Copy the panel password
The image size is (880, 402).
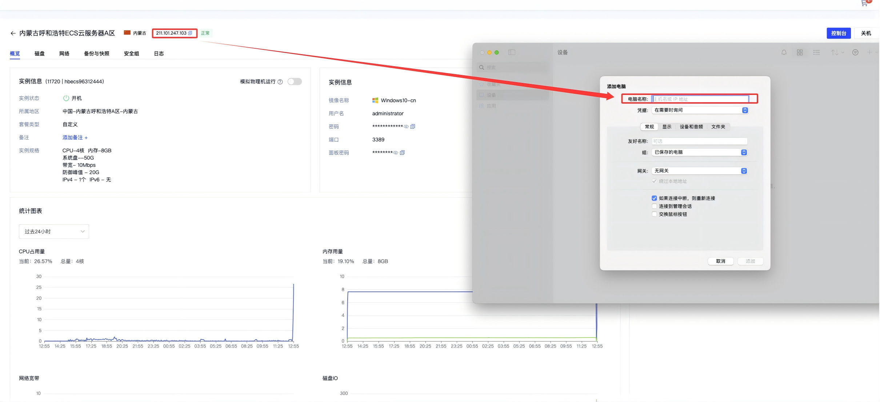click(402, 153)
